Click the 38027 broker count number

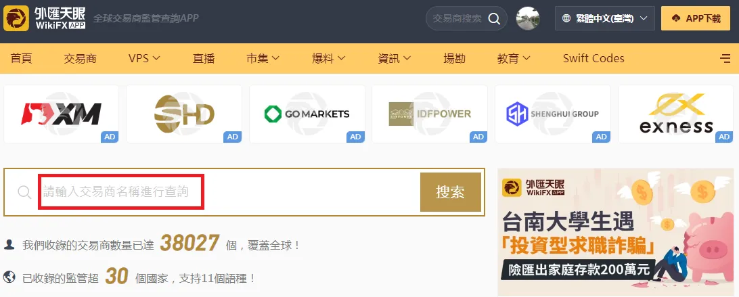coord(189,244)
